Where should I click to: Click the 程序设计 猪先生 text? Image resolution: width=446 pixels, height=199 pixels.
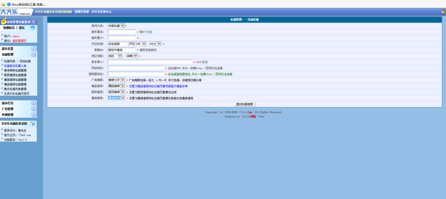15,130
